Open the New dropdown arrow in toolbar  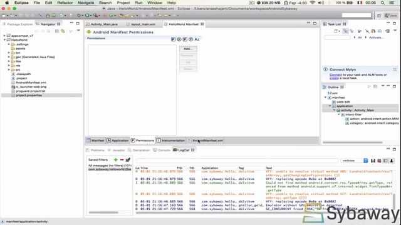8,16
